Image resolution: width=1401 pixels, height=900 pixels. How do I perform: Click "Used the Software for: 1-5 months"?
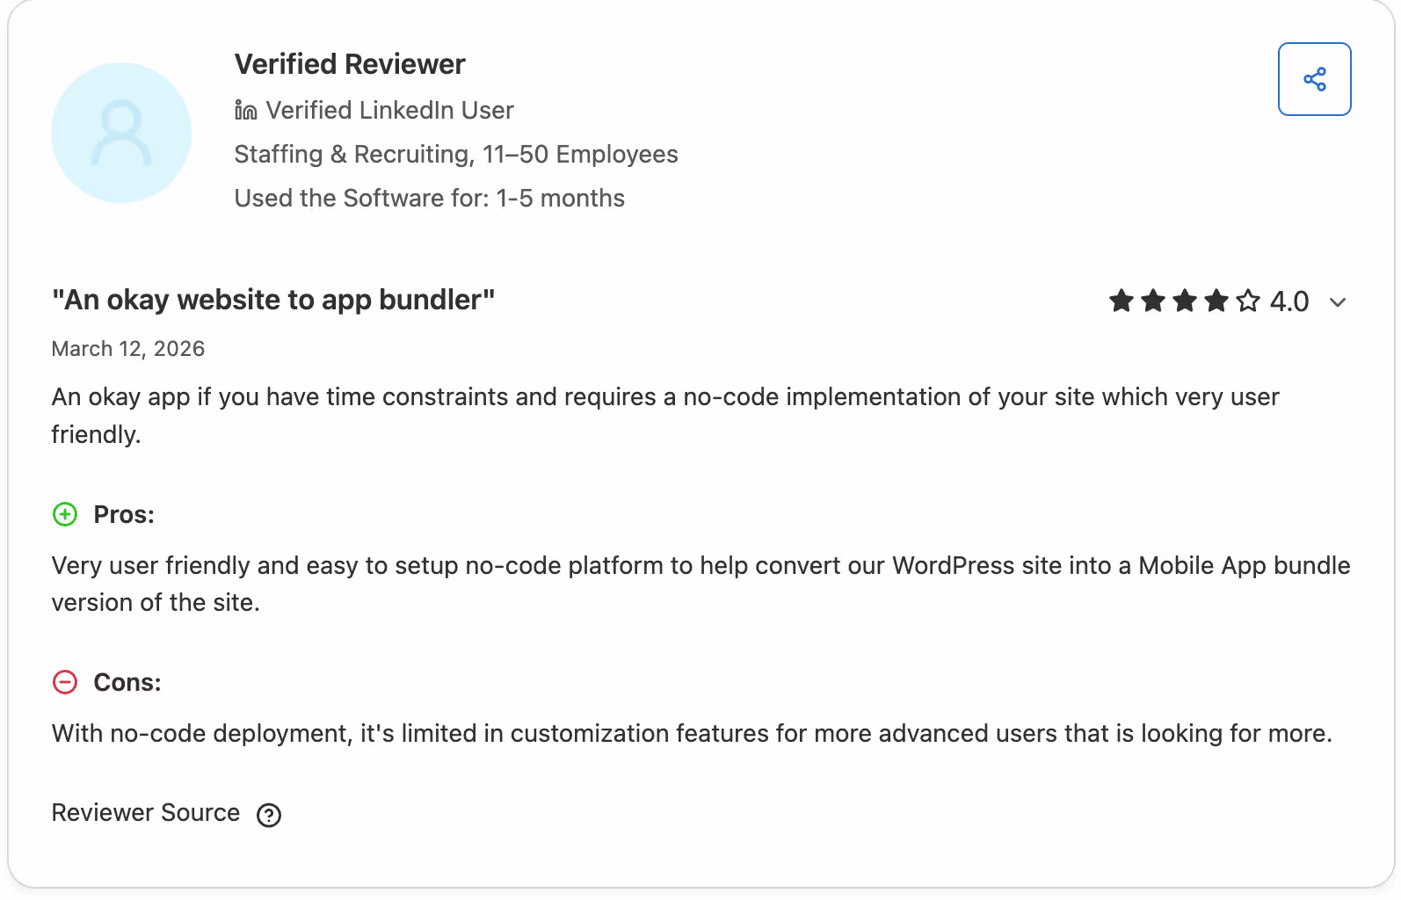coord(430,198)
